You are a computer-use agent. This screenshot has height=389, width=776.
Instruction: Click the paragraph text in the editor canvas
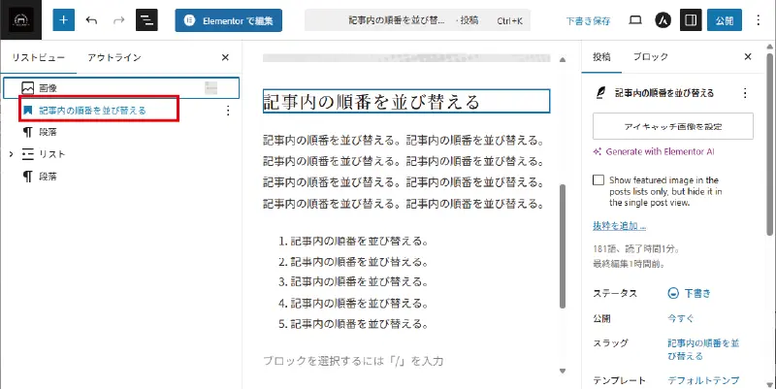coord(404,172)
